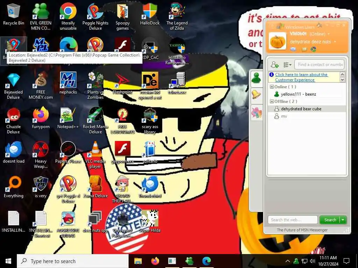The width and height of the screenshot is (358, 268).
Task: Open the Peggle Nights Deluxe shortcut
Action: point(95,16)
